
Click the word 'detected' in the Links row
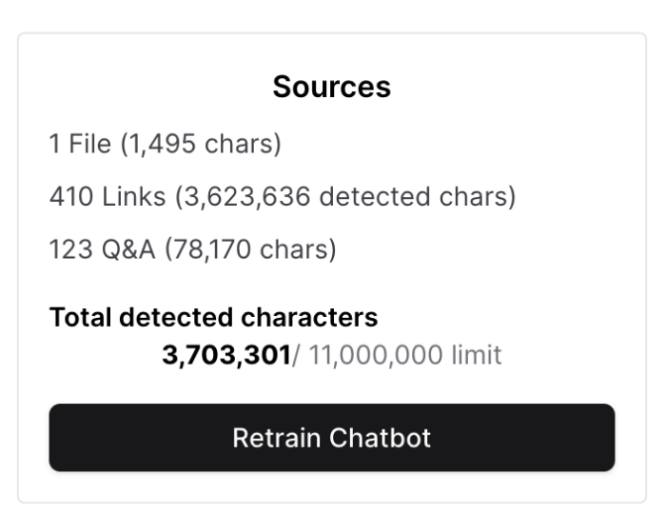375,197
